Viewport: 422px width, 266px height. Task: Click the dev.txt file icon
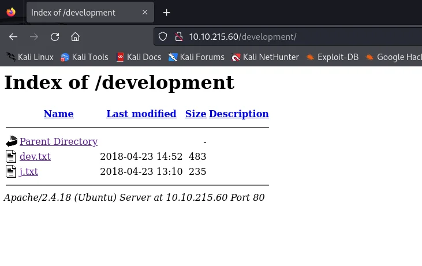(x=11, y=156)
